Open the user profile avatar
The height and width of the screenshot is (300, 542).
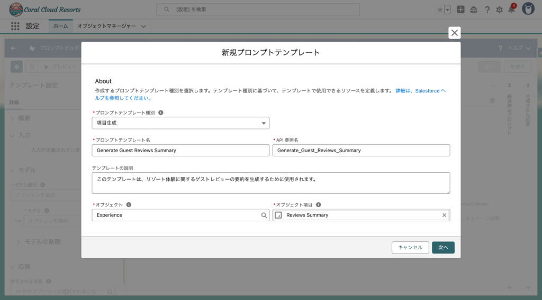coord(528,9)
